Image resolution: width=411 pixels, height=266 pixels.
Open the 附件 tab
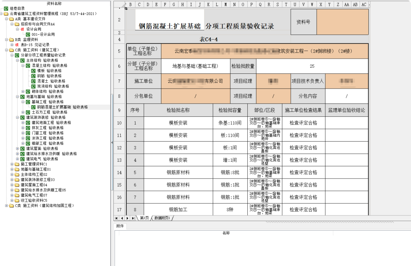pyautogui.click(x=120, y=226)
